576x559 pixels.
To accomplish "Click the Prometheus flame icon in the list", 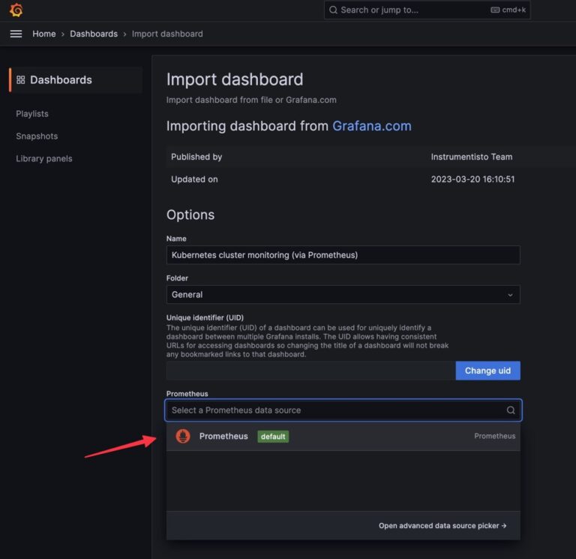I will (x=183, y=436).
